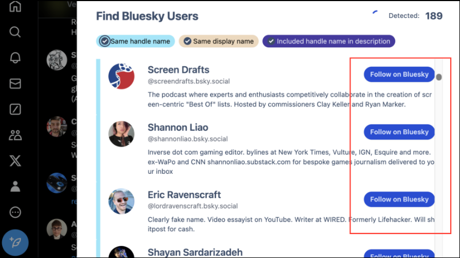Click Screen Drafts profile avatar
The width and height of the screenshot is (460, 258).
pos(121,76)
